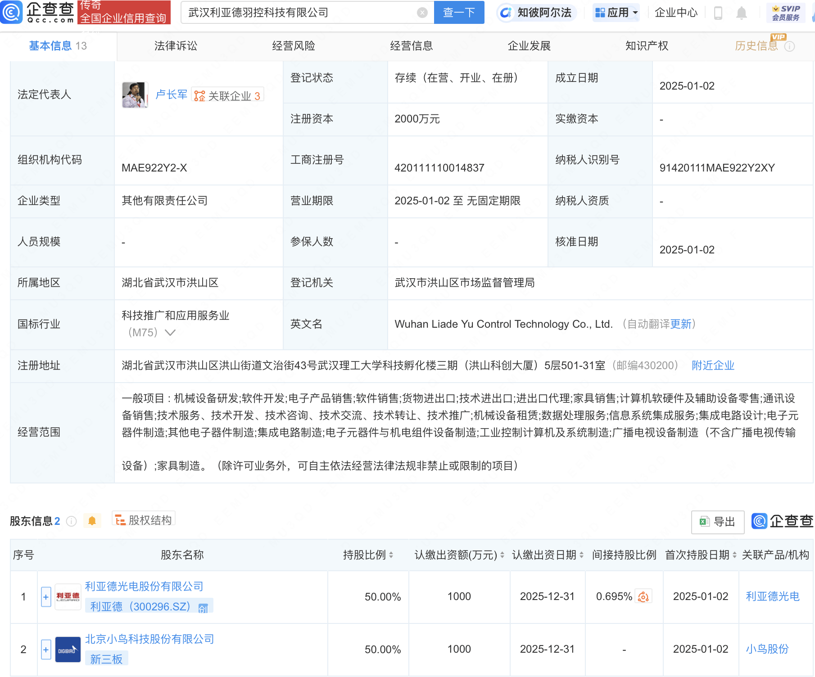Screen dimensions: 815x677
Task: Open the 知识产权 tab
Action: click(x=647, y=46)
